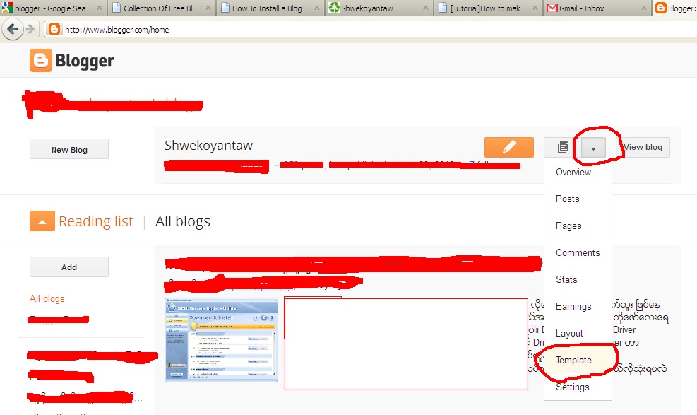Click the browser back arrow button
Screen dimensions: 697x415
pos(13,30)
